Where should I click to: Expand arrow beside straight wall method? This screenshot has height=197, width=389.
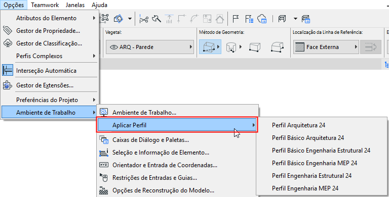pos(218,47)
